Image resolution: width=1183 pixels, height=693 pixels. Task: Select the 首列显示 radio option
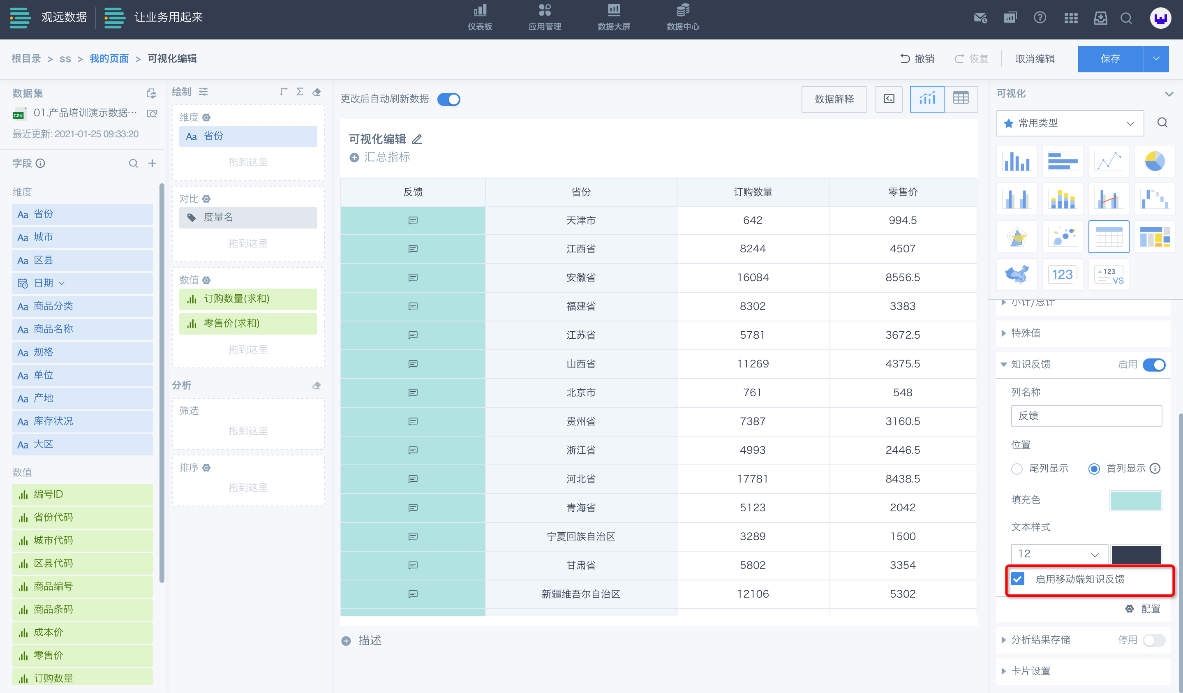1094,468
